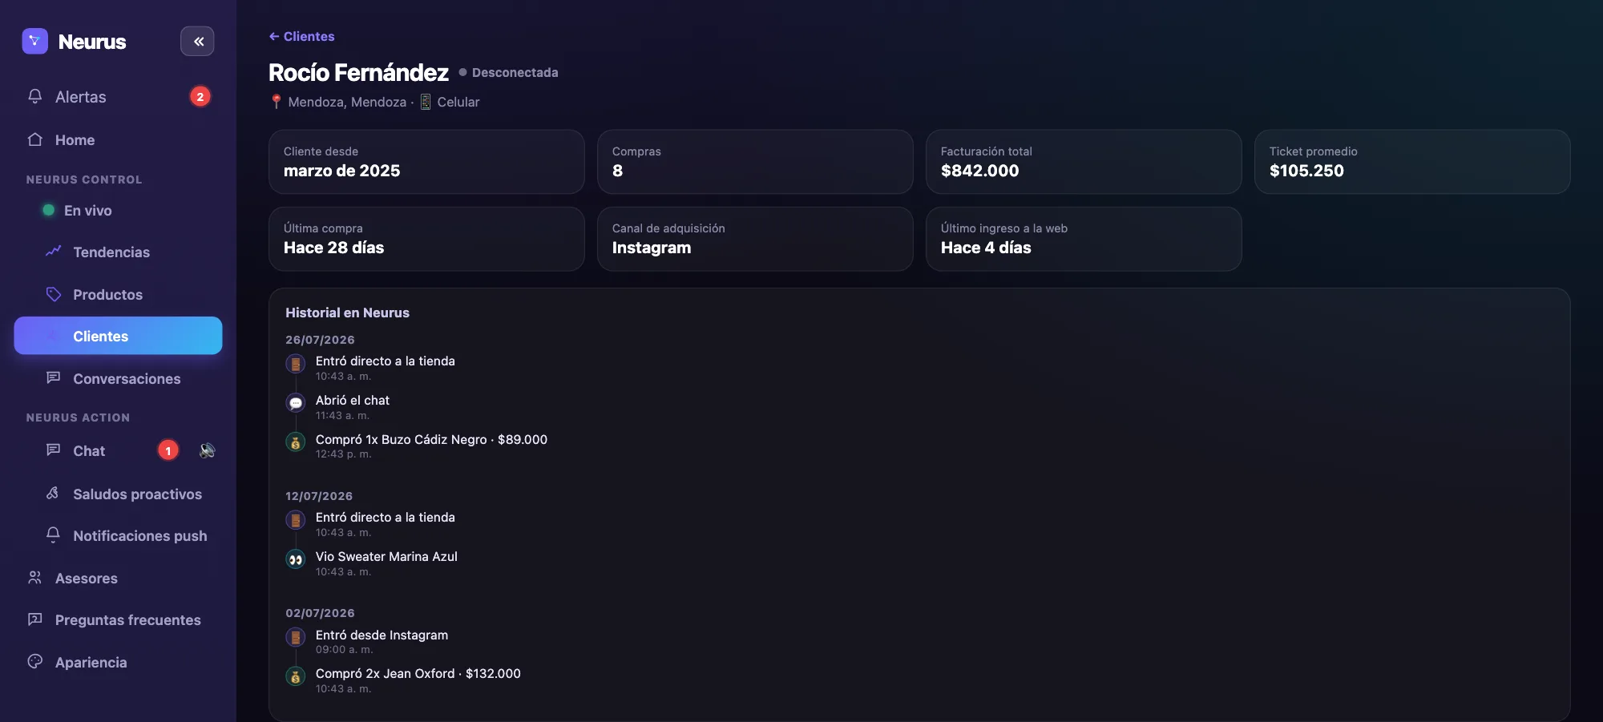
Task: Click the Tendencias chart-line icon
Action: point(54,251)
